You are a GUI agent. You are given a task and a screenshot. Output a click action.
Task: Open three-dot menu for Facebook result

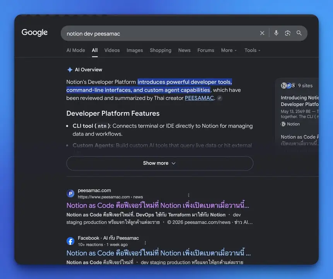tap(145, 243)
